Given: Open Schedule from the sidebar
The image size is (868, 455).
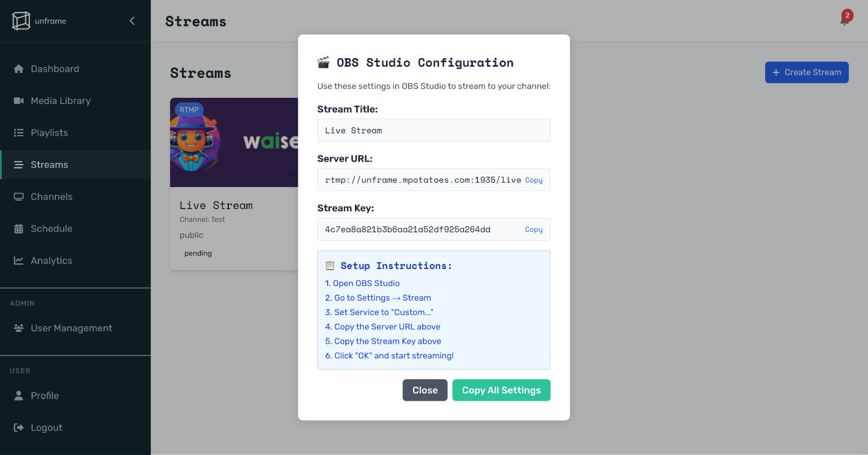Looking at the screenshot, I should (75, 228).
